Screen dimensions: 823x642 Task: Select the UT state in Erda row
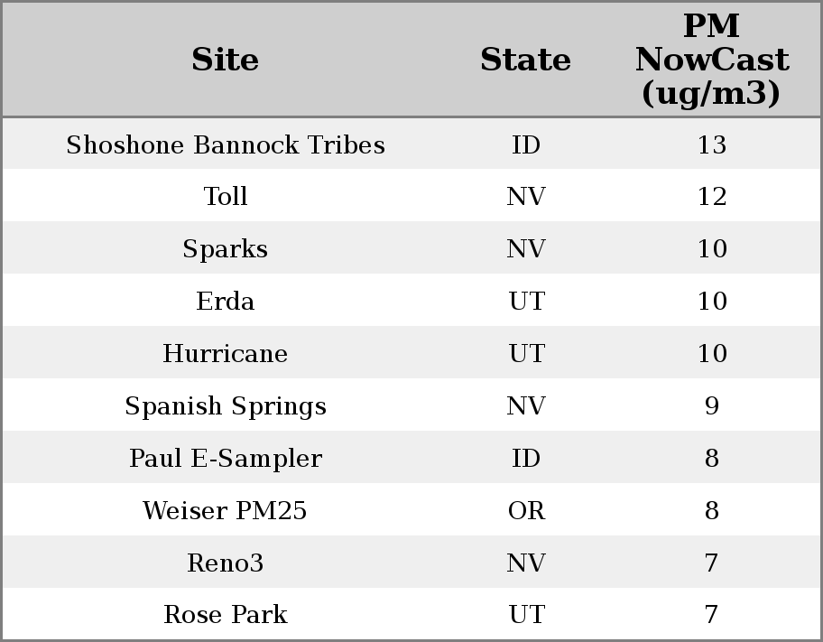point(526,302)
